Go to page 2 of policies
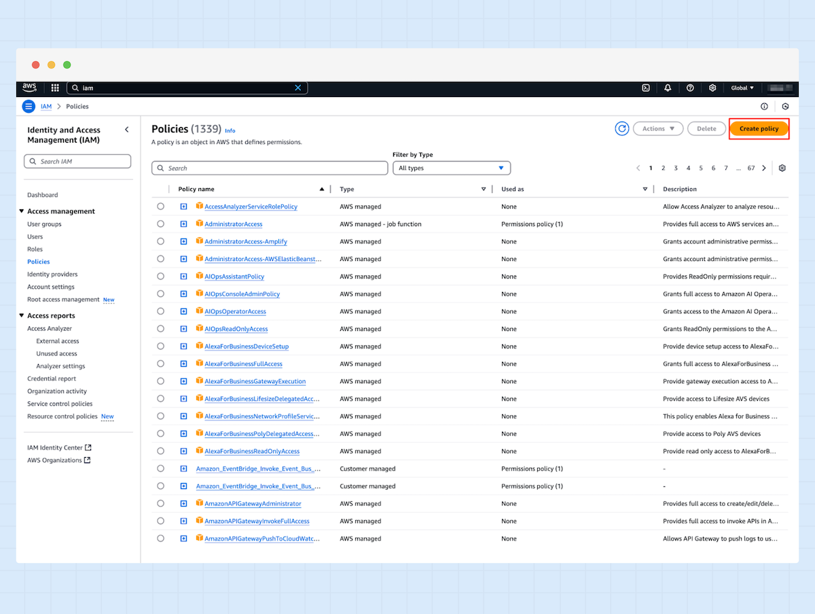Screen dimensions: 815x614 [663, 168]
